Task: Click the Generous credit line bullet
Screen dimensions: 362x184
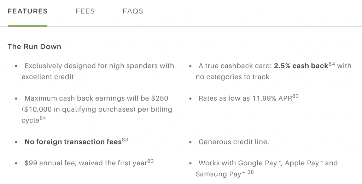Action: click(x=234, y=142)
